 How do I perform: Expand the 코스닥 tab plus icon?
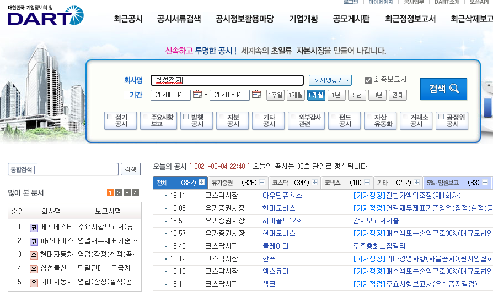[x=314, y=182]
